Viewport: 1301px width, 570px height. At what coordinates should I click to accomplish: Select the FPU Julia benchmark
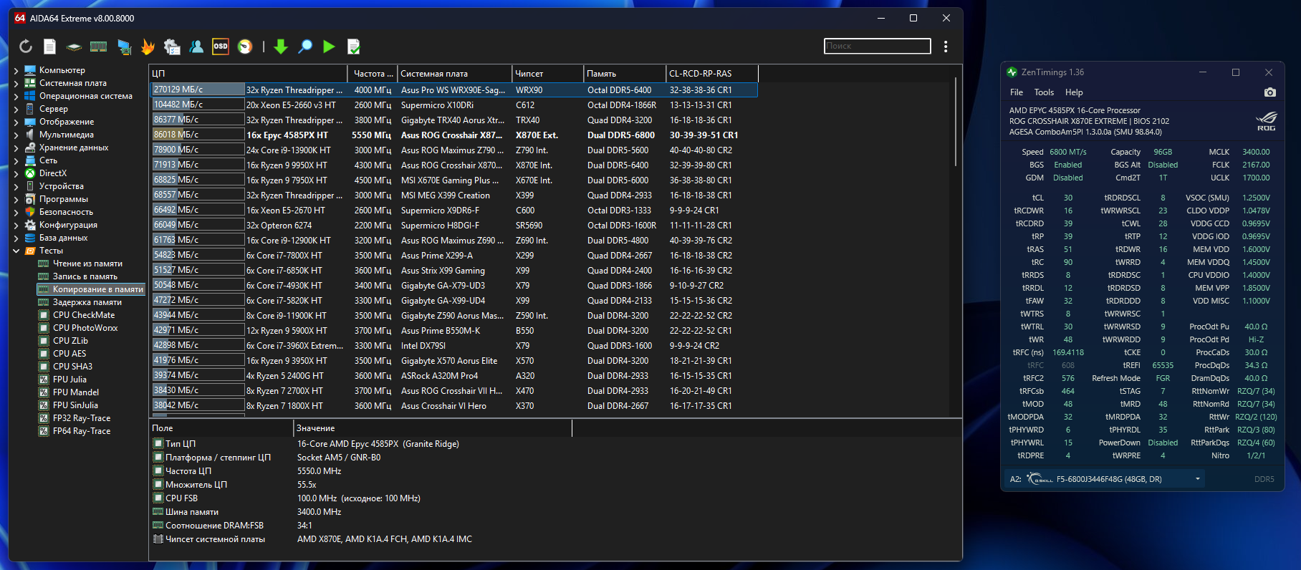(x=69, y=380)
